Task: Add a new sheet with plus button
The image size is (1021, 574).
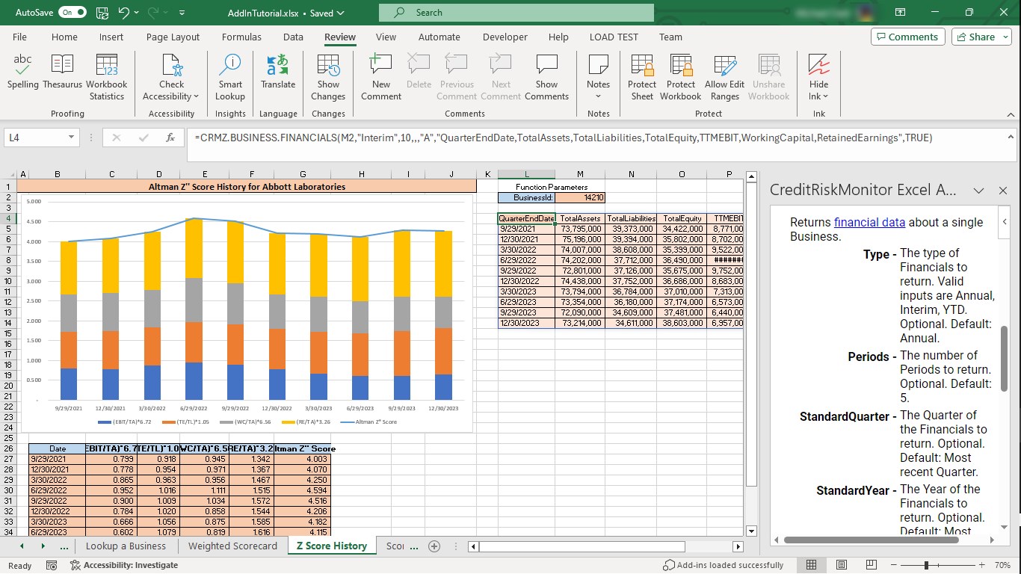Action: coord(434,546)
